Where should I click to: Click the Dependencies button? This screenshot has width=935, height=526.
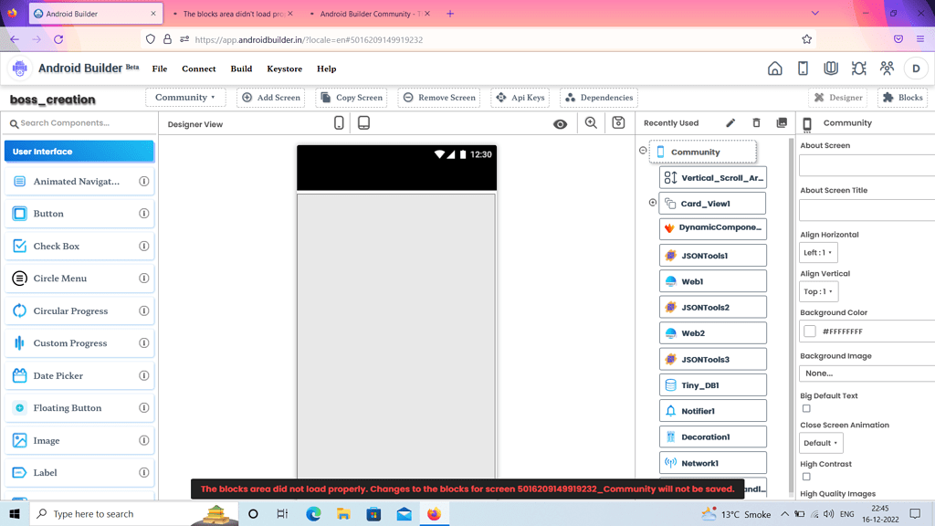click(x=598, y=97)
